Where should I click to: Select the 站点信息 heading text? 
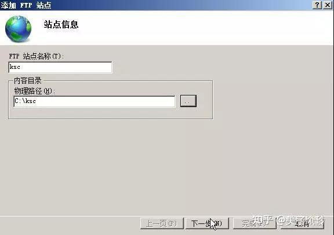[x=61, y=24]
